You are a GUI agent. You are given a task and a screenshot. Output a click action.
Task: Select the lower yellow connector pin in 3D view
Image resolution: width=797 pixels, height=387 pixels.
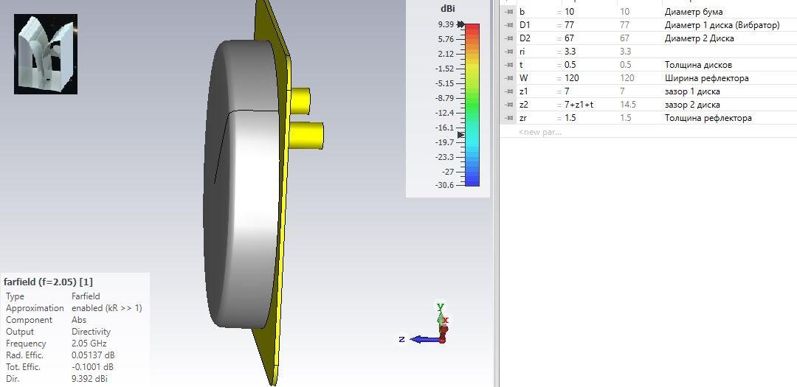(x=306, y=135)
